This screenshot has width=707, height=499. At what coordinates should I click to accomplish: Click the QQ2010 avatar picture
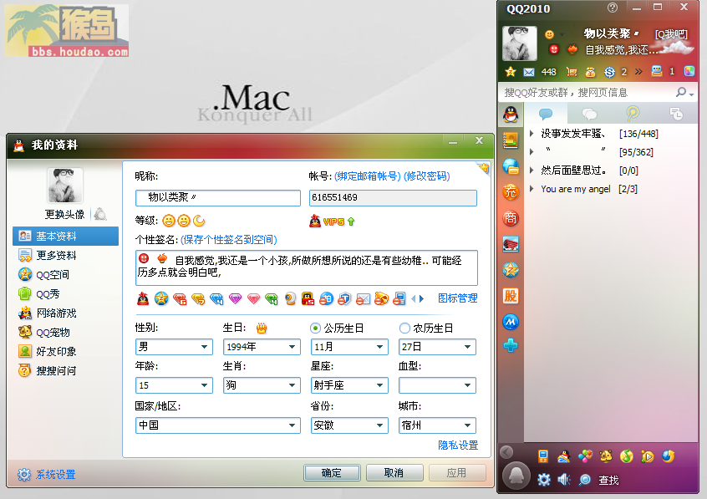[520, 43]
